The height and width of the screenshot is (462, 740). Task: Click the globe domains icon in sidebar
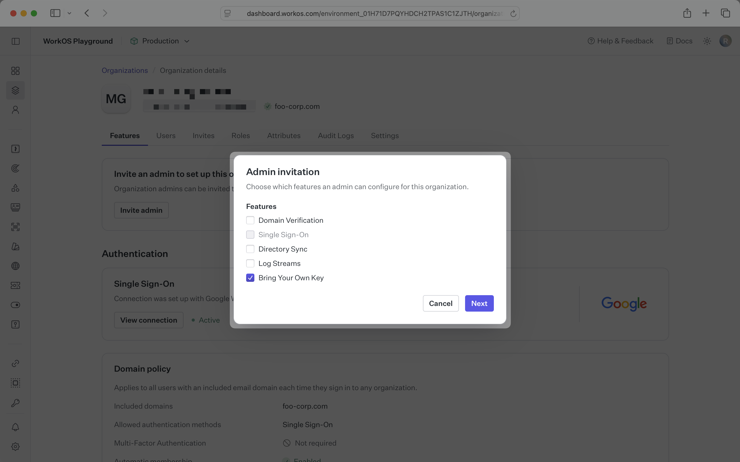point(15,266)
